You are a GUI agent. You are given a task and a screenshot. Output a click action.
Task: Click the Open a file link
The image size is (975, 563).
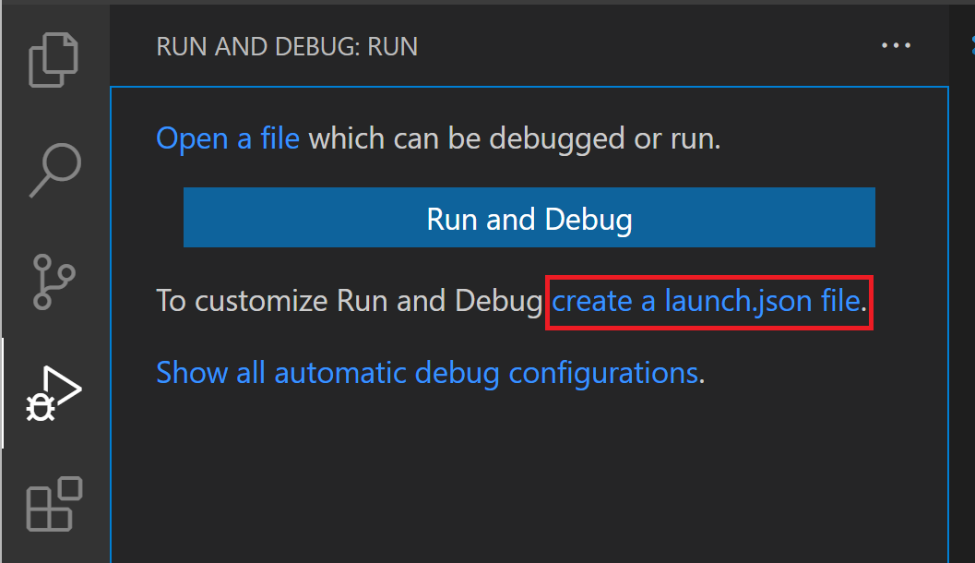(226, 138)
